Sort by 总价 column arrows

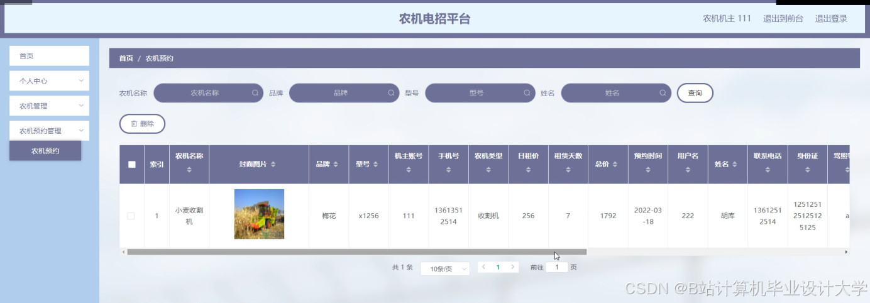615,164
